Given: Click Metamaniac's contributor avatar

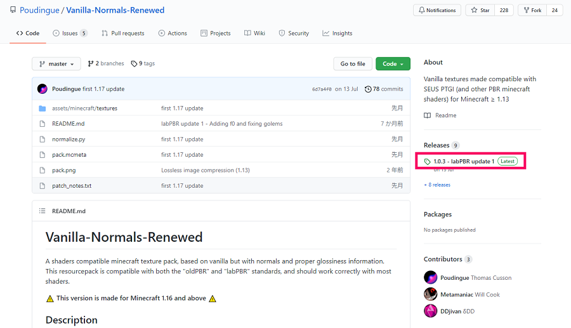Looking at the screenshot, I should tap(430, 294).
